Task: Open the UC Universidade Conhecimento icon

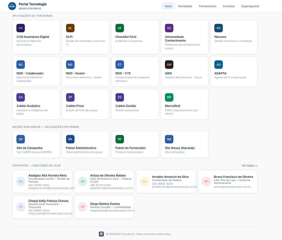Action: coord(169,28)
